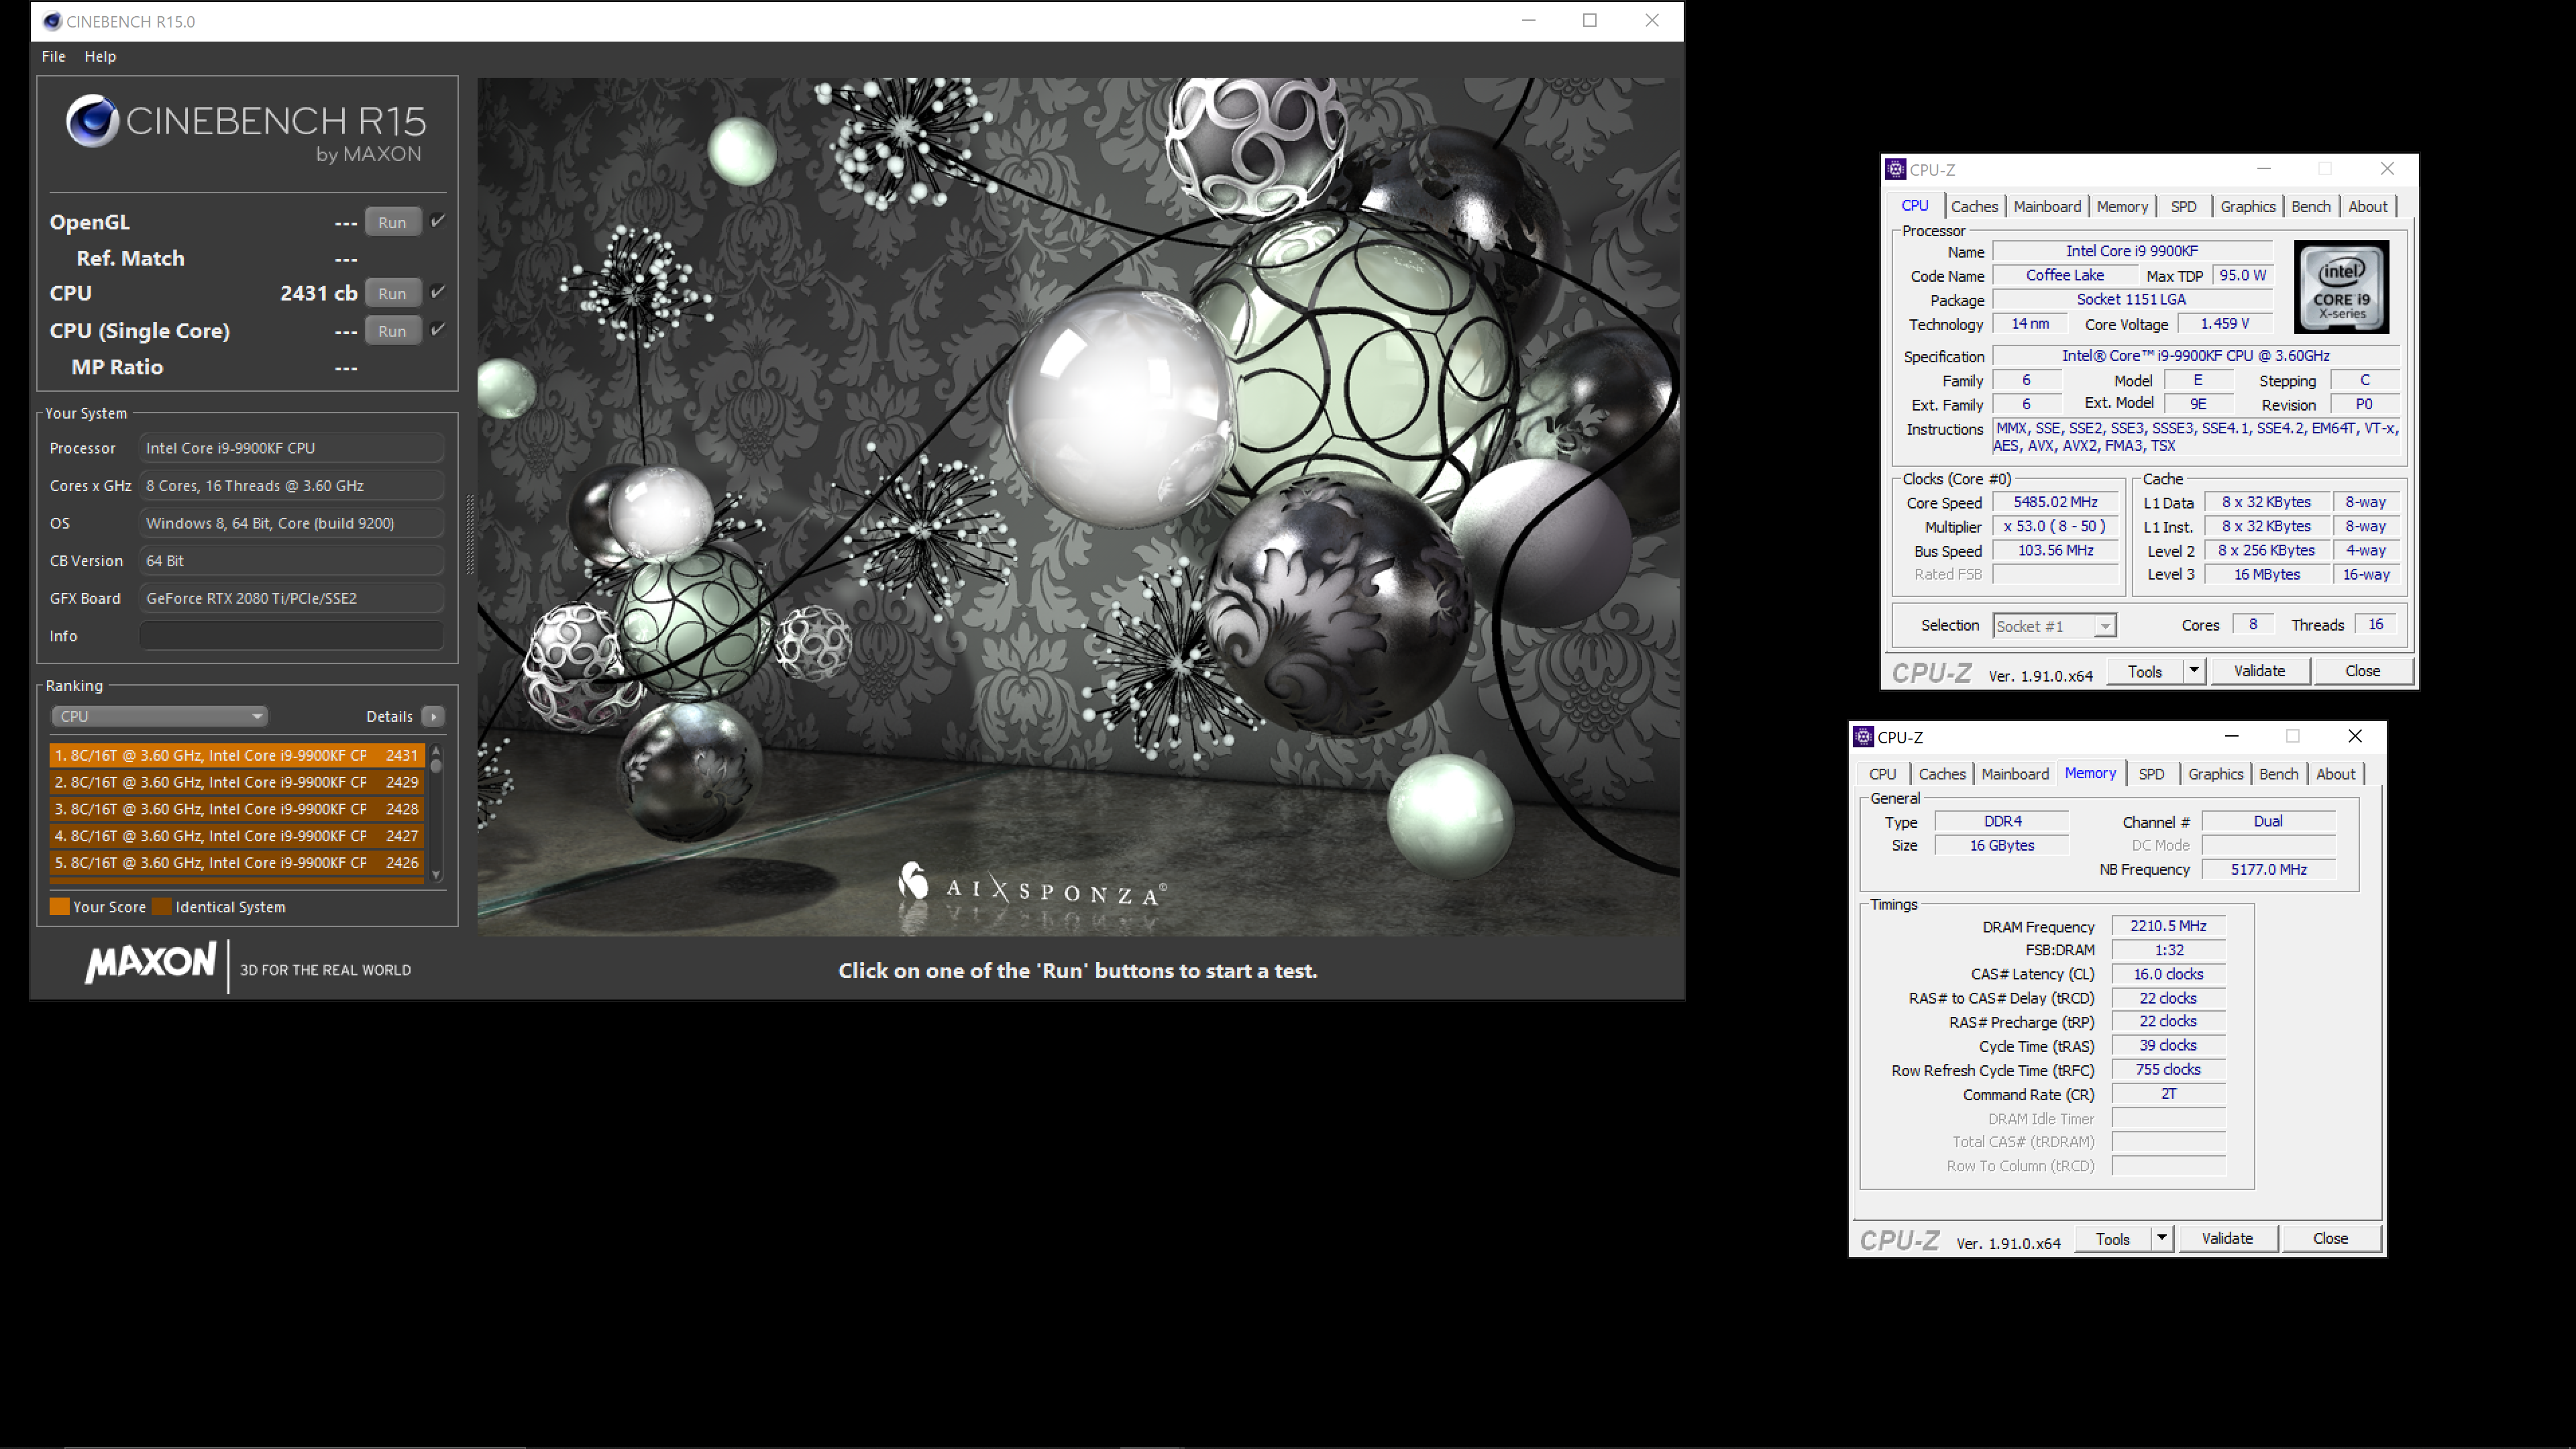Switch to Bench tab in lower CPU-Z
This screenshot has width=2576, height=1449.
[x=2278, y=774]
